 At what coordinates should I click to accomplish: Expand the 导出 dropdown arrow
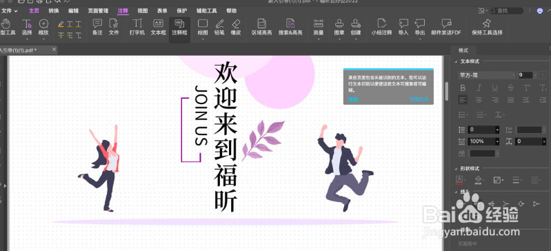[x=419, y=39]
